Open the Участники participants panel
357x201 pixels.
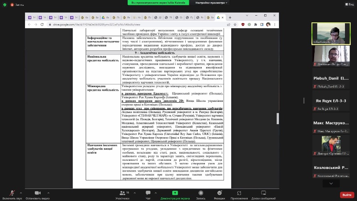coord(122,194)
